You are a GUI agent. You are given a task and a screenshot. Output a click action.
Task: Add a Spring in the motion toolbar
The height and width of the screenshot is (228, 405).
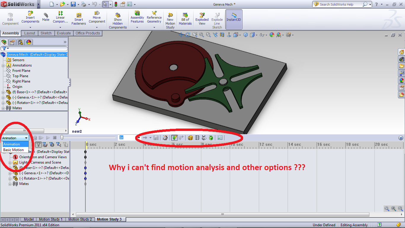pos(197,138)
